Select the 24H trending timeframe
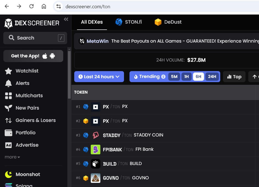Viewport: 259px width, 187px height. click(x=212, y=77)
